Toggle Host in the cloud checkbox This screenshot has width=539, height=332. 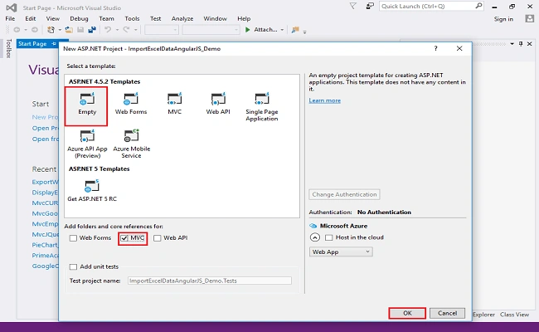[329, 237]
